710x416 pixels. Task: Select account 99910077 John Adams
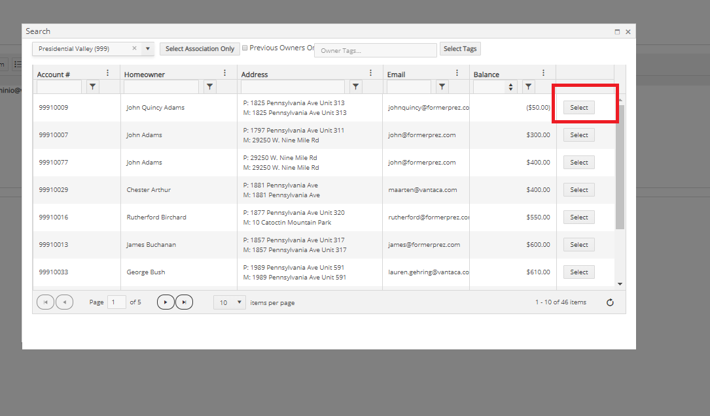pos(578,162)
